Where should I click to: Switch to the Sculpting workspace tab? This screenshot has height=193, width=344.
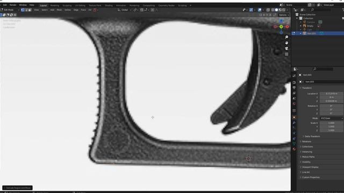67,5
